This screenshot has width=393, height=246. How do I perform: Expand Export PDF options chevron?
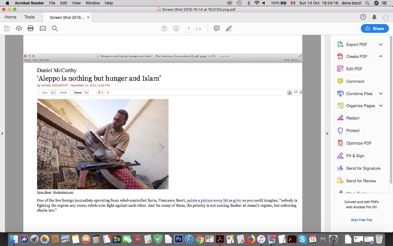(381, 44)
